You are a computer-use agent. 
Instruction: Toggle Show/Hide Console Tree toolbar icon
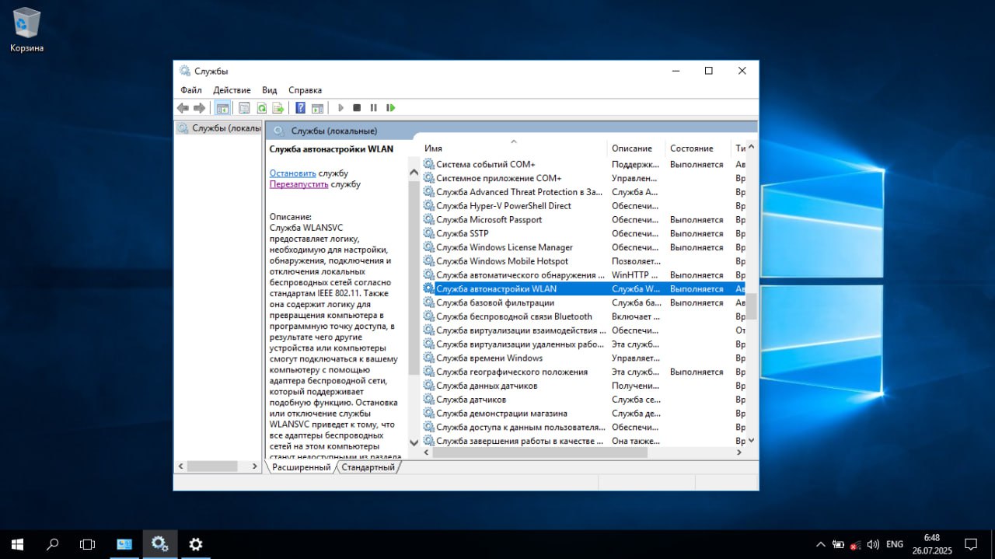[x=222, y=108]
